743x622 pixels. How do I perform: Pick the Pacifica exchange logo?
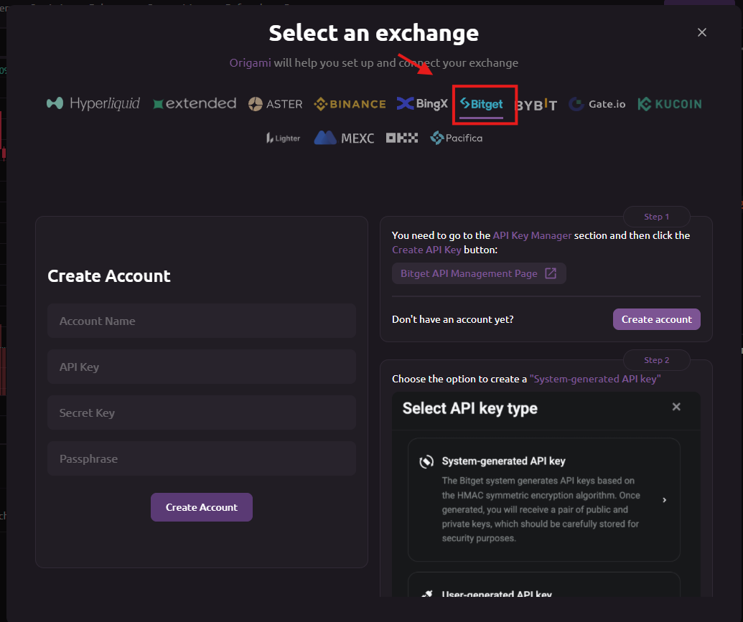[457, 138]
